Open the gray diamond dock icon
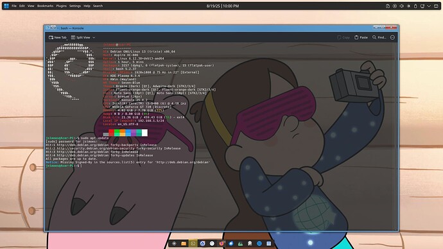 [x=174, y=243]
